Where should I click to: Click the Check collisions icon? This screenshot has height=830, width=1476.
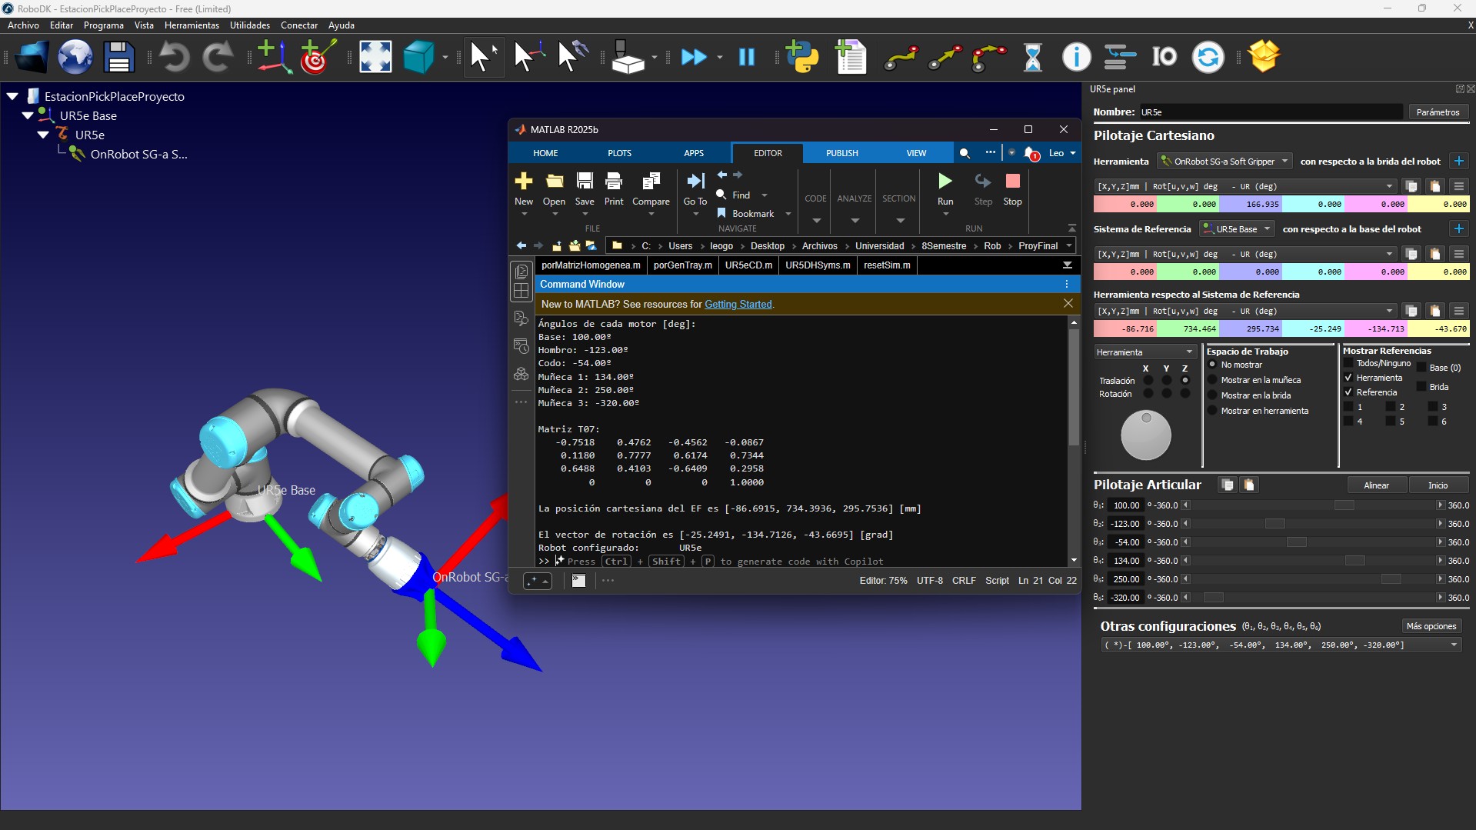pyautogui.click(x=628, y=57)
